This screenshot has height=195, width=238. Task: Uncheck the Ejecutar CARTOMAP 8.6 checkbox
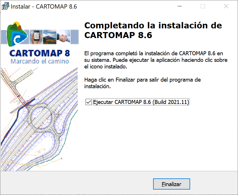pos(89,102)
